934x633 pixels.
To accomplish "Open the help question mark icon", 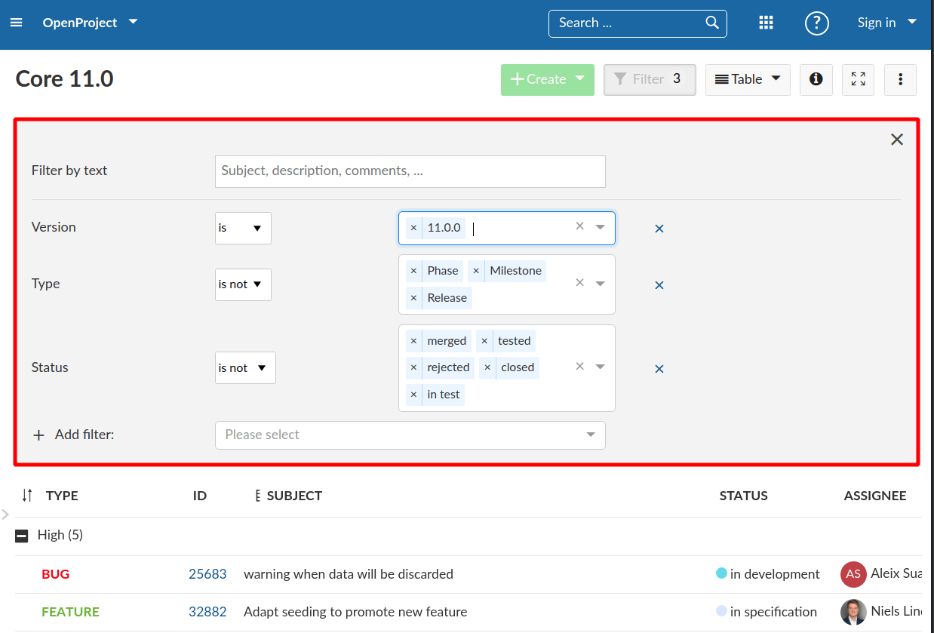I will (816, 23).
